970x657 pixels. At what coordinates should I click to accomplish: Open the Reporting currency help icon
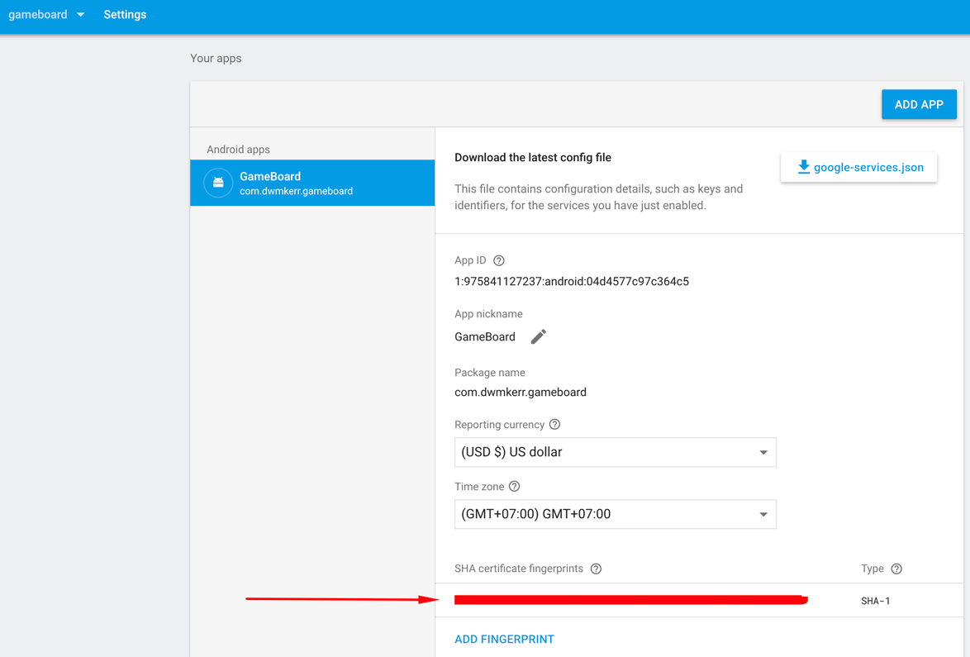(x=555, y=425)
